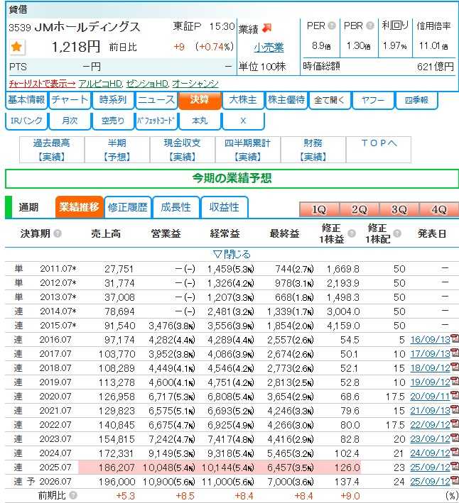The height and width of the screenshot is (503, 459).
Task: Open the 前期比 help question icon
Action: click(73, 495)
